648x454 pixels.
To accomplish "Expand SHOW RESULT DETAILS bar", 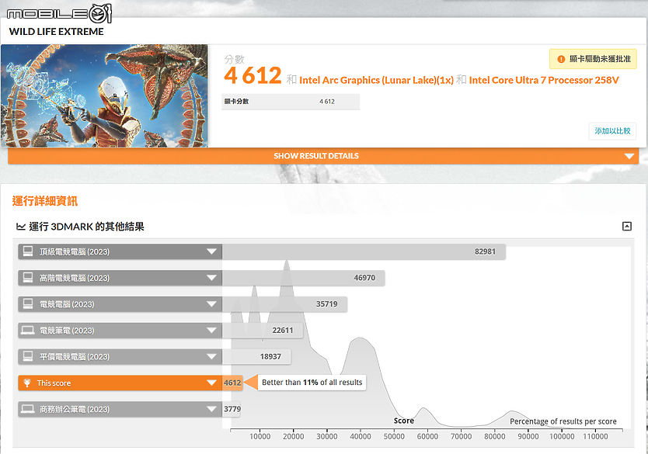I will [323, 156].
